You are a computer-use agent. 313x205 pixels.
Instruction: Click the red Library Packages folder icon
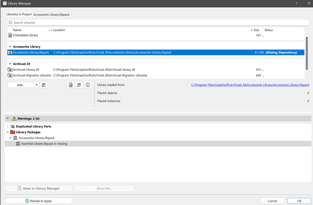(13, 132)
